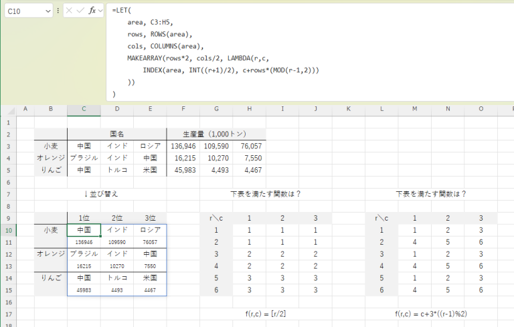This screenshot has height=327, width=514.
Task: Click the 1位 header cell
Action: pyautogui.click(x=84, y=218)
